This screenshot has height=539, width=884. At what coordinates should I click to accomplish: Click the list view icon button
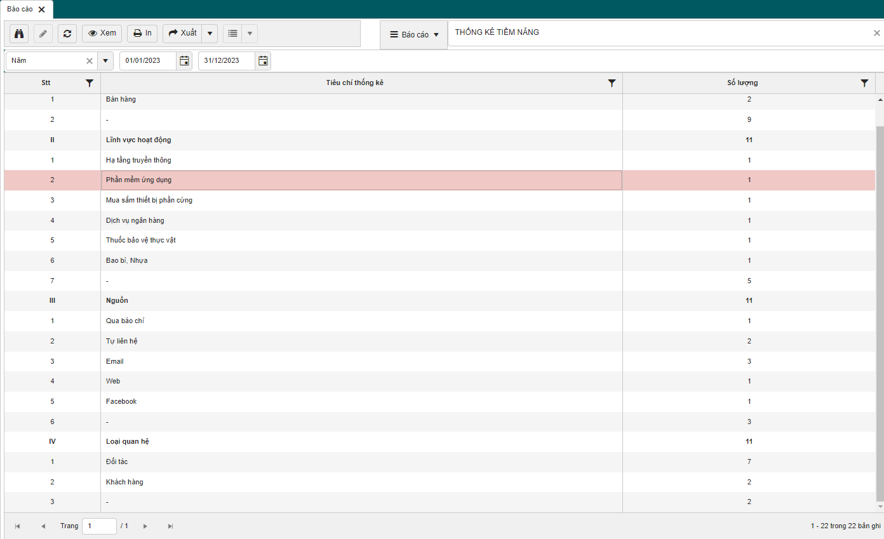[232, 33]
